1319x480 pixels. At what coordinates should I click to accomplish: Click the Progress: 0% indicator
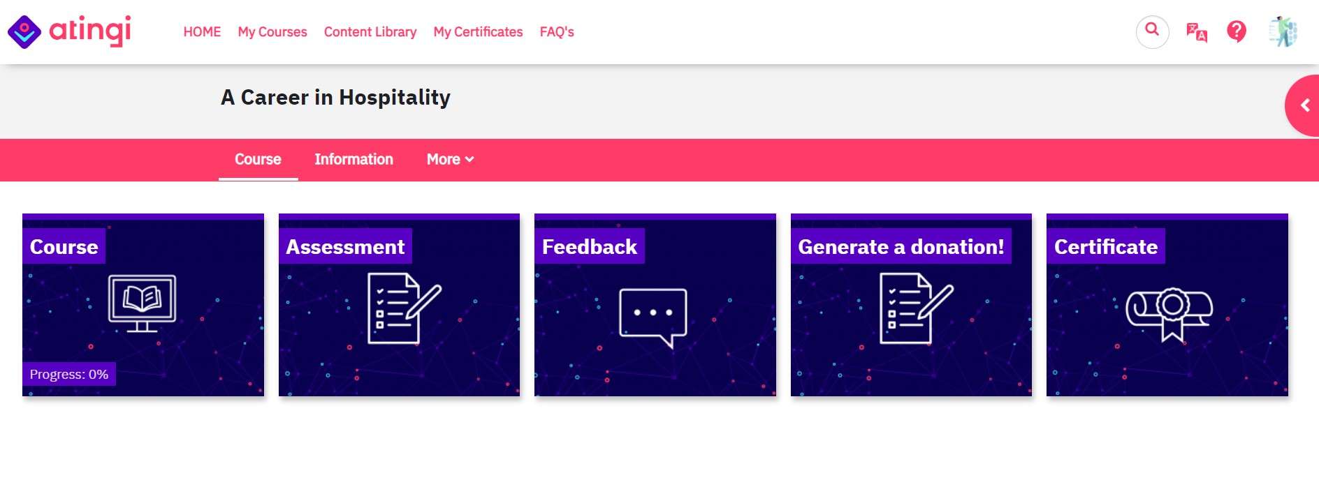coord(69,374)
